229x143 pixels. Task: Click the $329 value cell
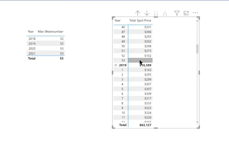pos(148,118)
